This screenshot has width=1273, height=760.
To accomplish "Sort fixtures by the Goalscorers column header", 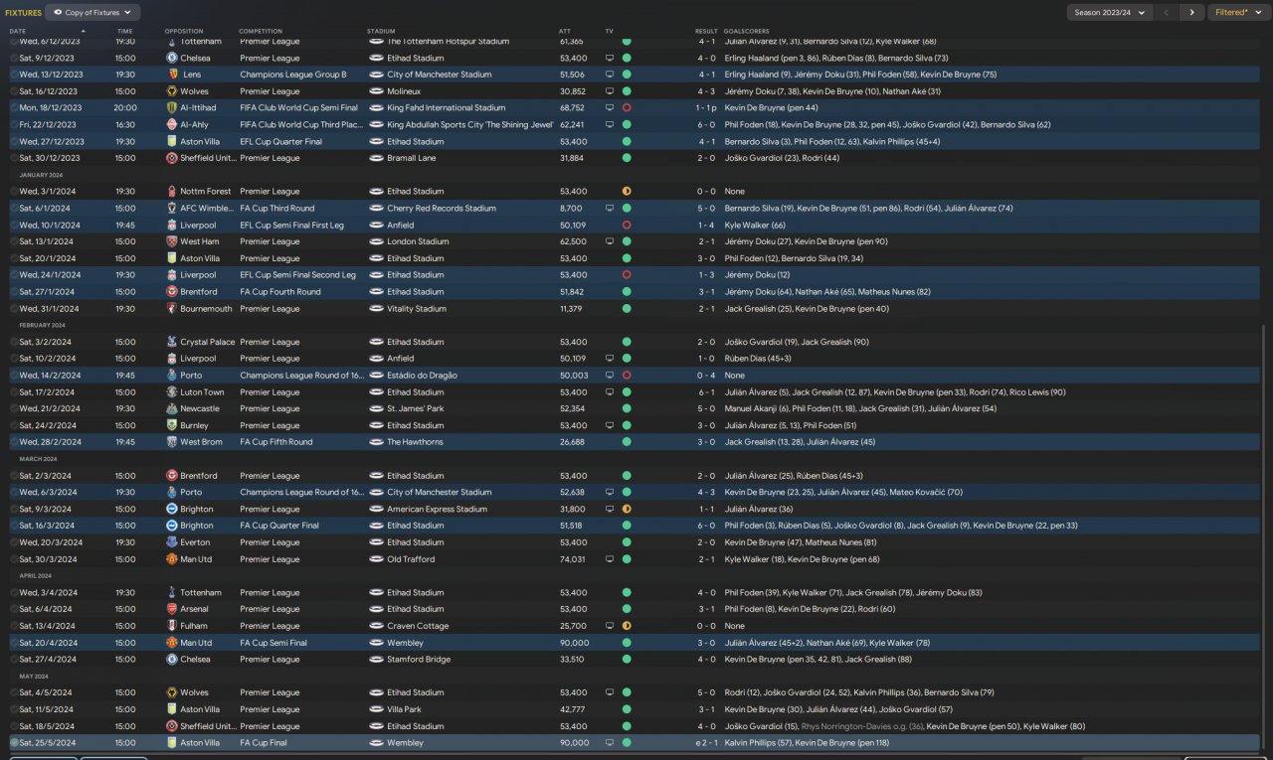I will 747,31.
